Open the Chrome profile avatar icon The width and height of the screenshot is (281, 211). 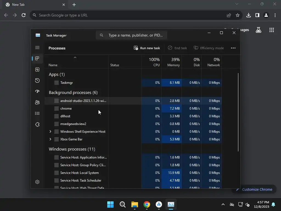click(266, 15)
